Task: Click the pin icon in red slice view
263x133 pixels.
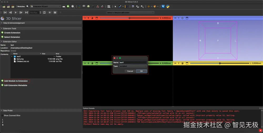Action: (x=85, y=18)
